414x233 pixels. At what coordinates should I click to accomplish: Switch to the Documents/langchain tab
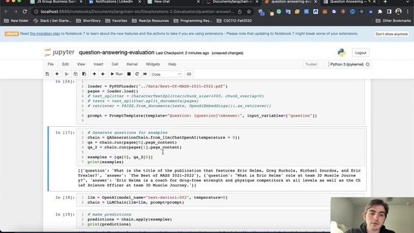[x=232, y=2]
